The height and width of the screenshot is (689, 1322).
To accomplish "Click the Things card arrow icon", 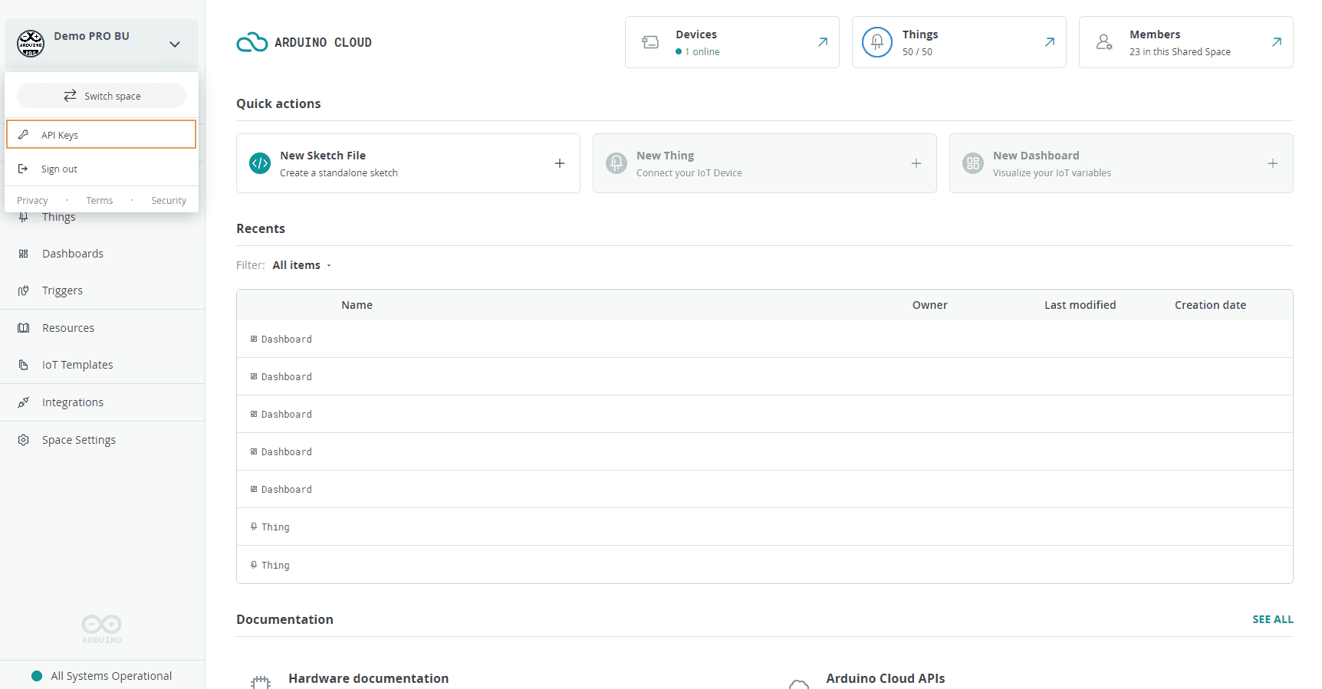I will point(1049,42).
